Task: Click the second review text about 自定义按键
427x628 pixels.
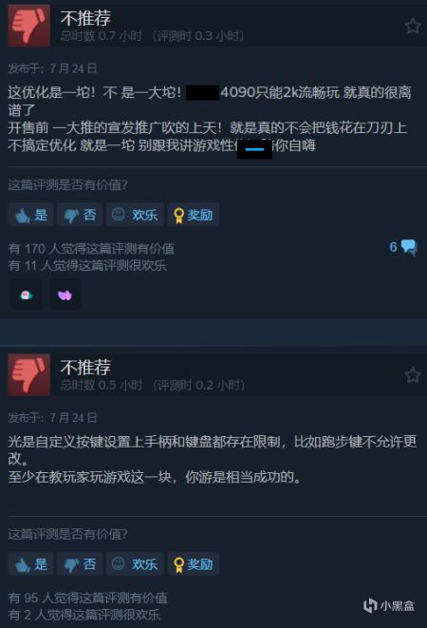Action: click(x=213, y=459)
